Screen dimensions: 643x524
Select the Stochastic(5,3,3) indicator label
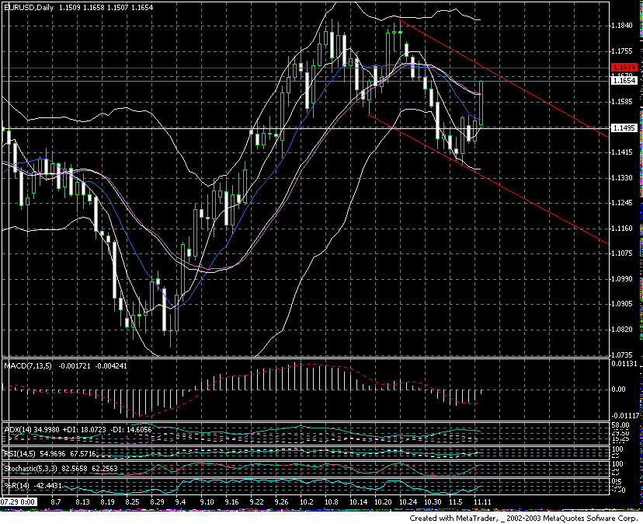coord(31,469)
